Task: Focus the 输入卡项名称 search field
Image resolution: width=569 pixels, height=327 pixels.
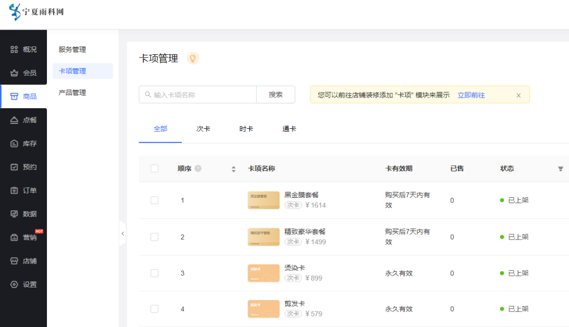Action: [198, 94]
